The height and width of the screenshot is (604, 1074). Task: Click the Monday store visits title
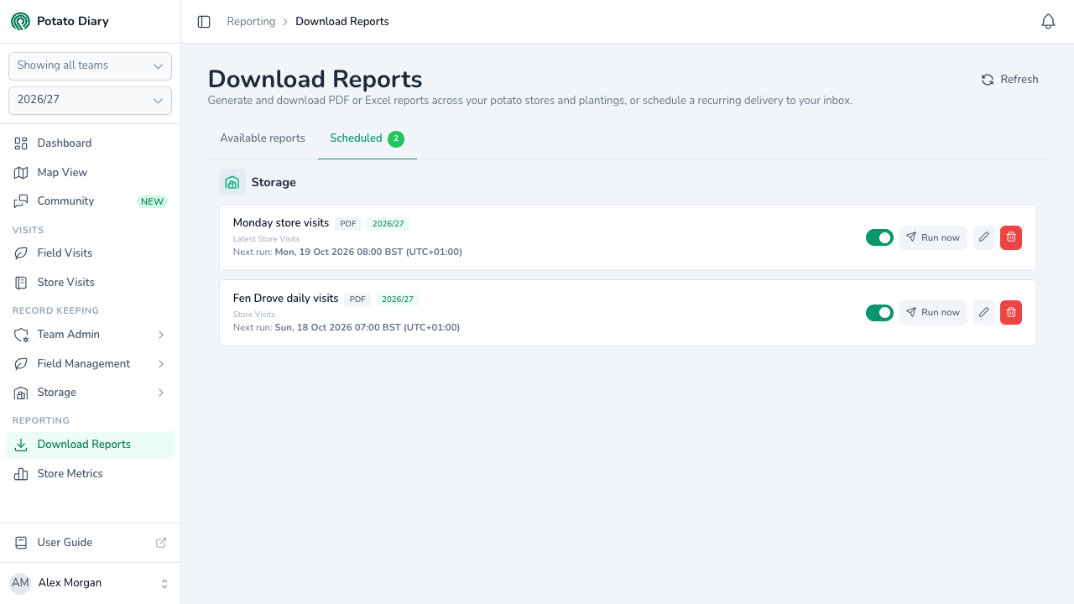click(281, 223)
